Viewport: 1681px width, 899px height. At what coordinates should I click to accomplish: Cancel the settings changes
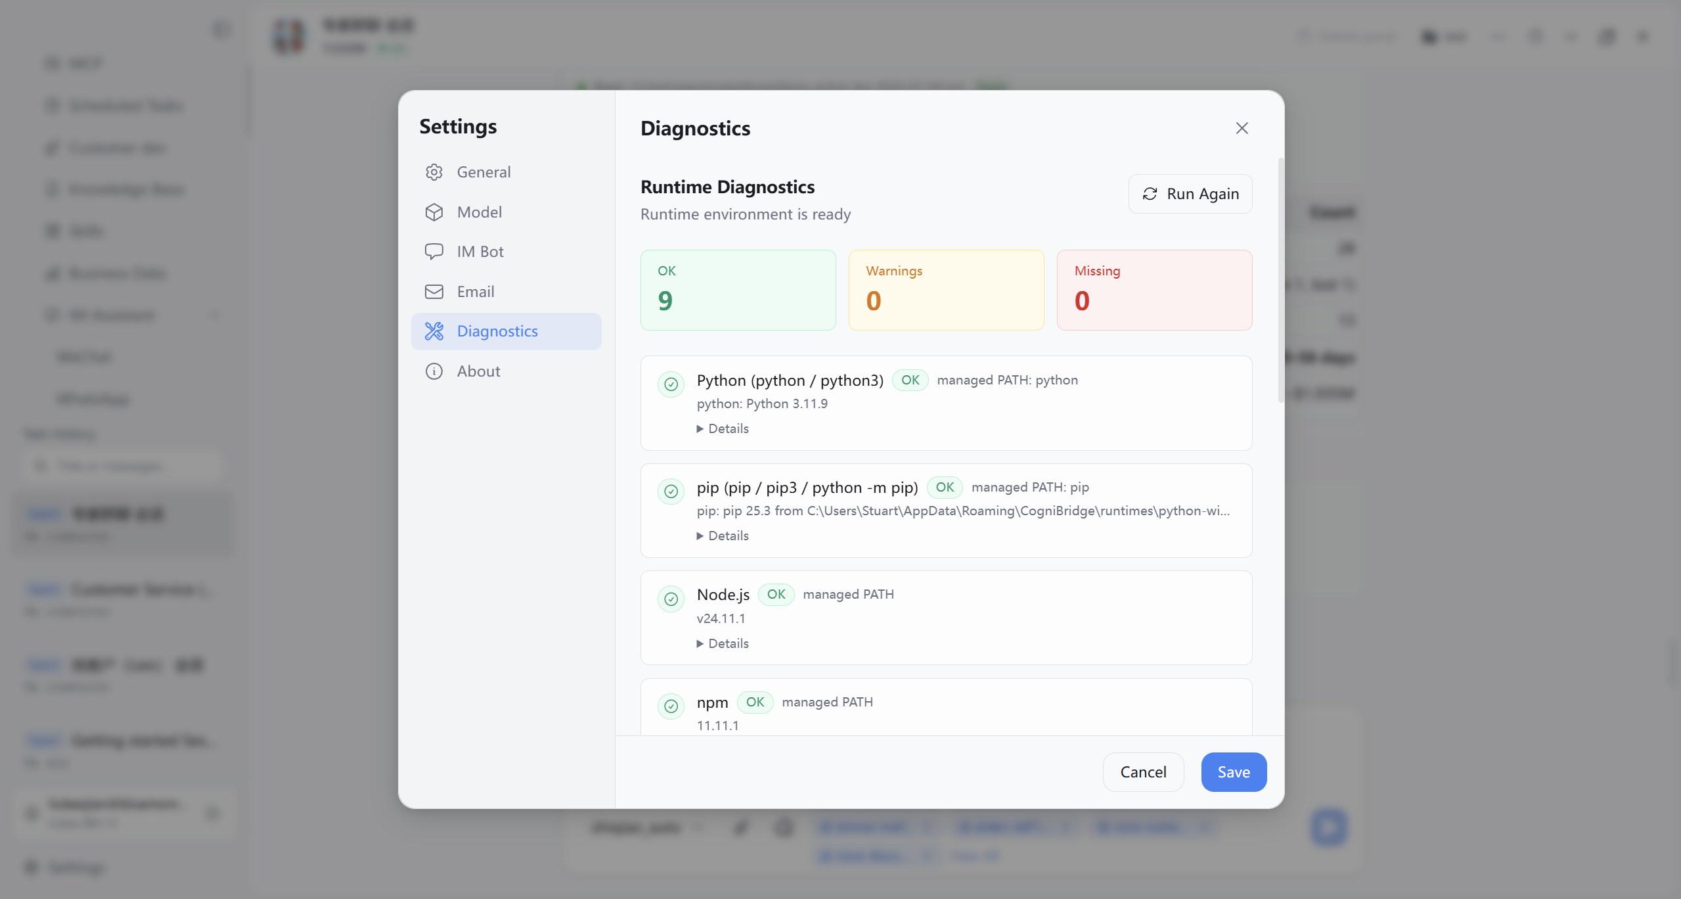[x=1143, y=772]
